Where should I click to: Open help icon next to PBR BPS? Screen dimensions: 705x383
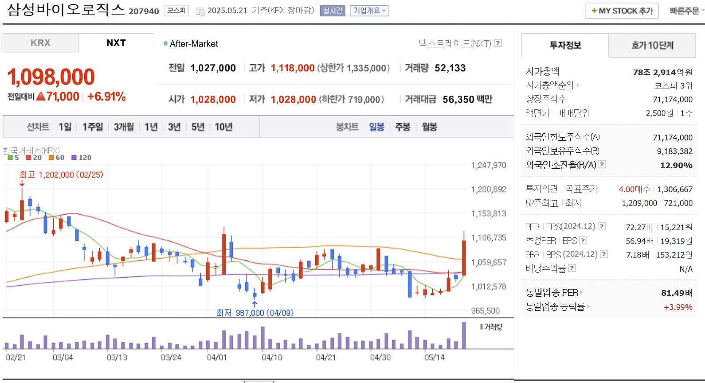604,254
